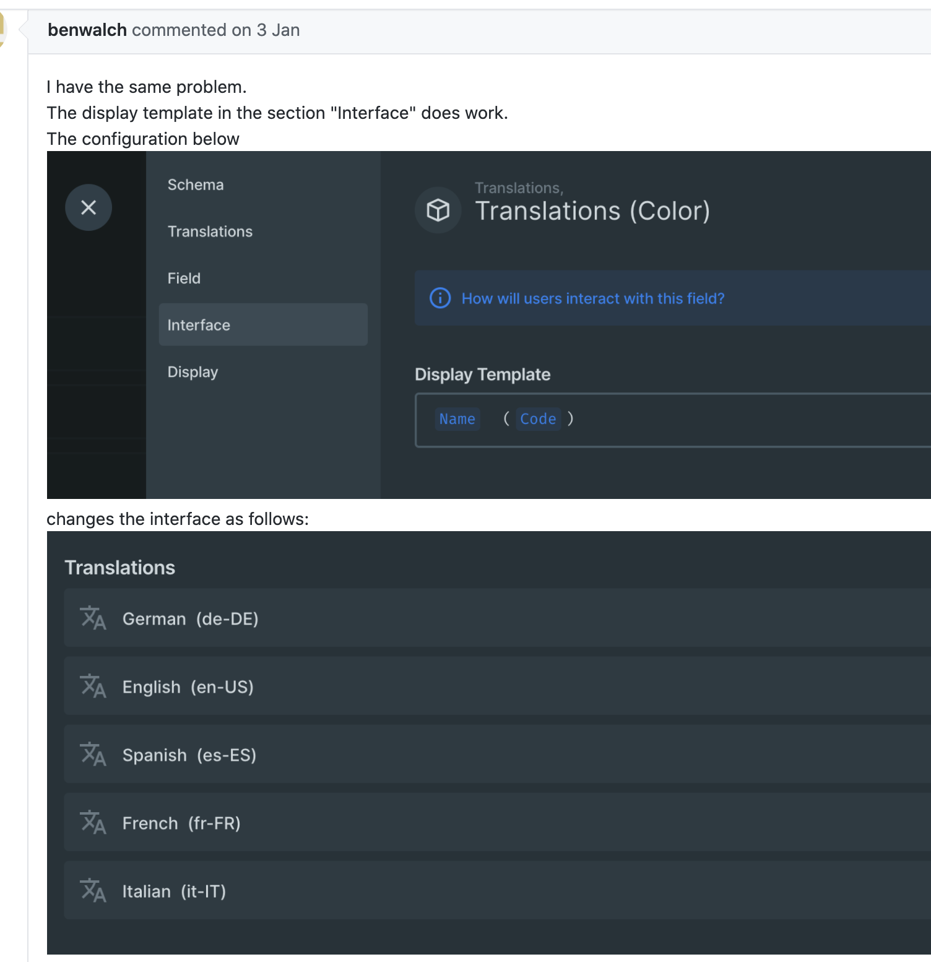This screenshot has width=931, height=962.
Task: Switch to the Field section
Action: coord(263,279)
